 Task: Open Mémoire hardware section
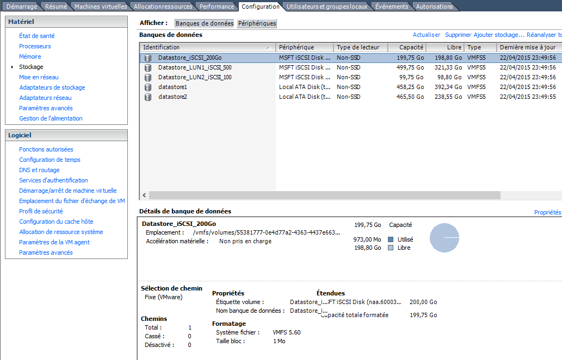(30, 56)
